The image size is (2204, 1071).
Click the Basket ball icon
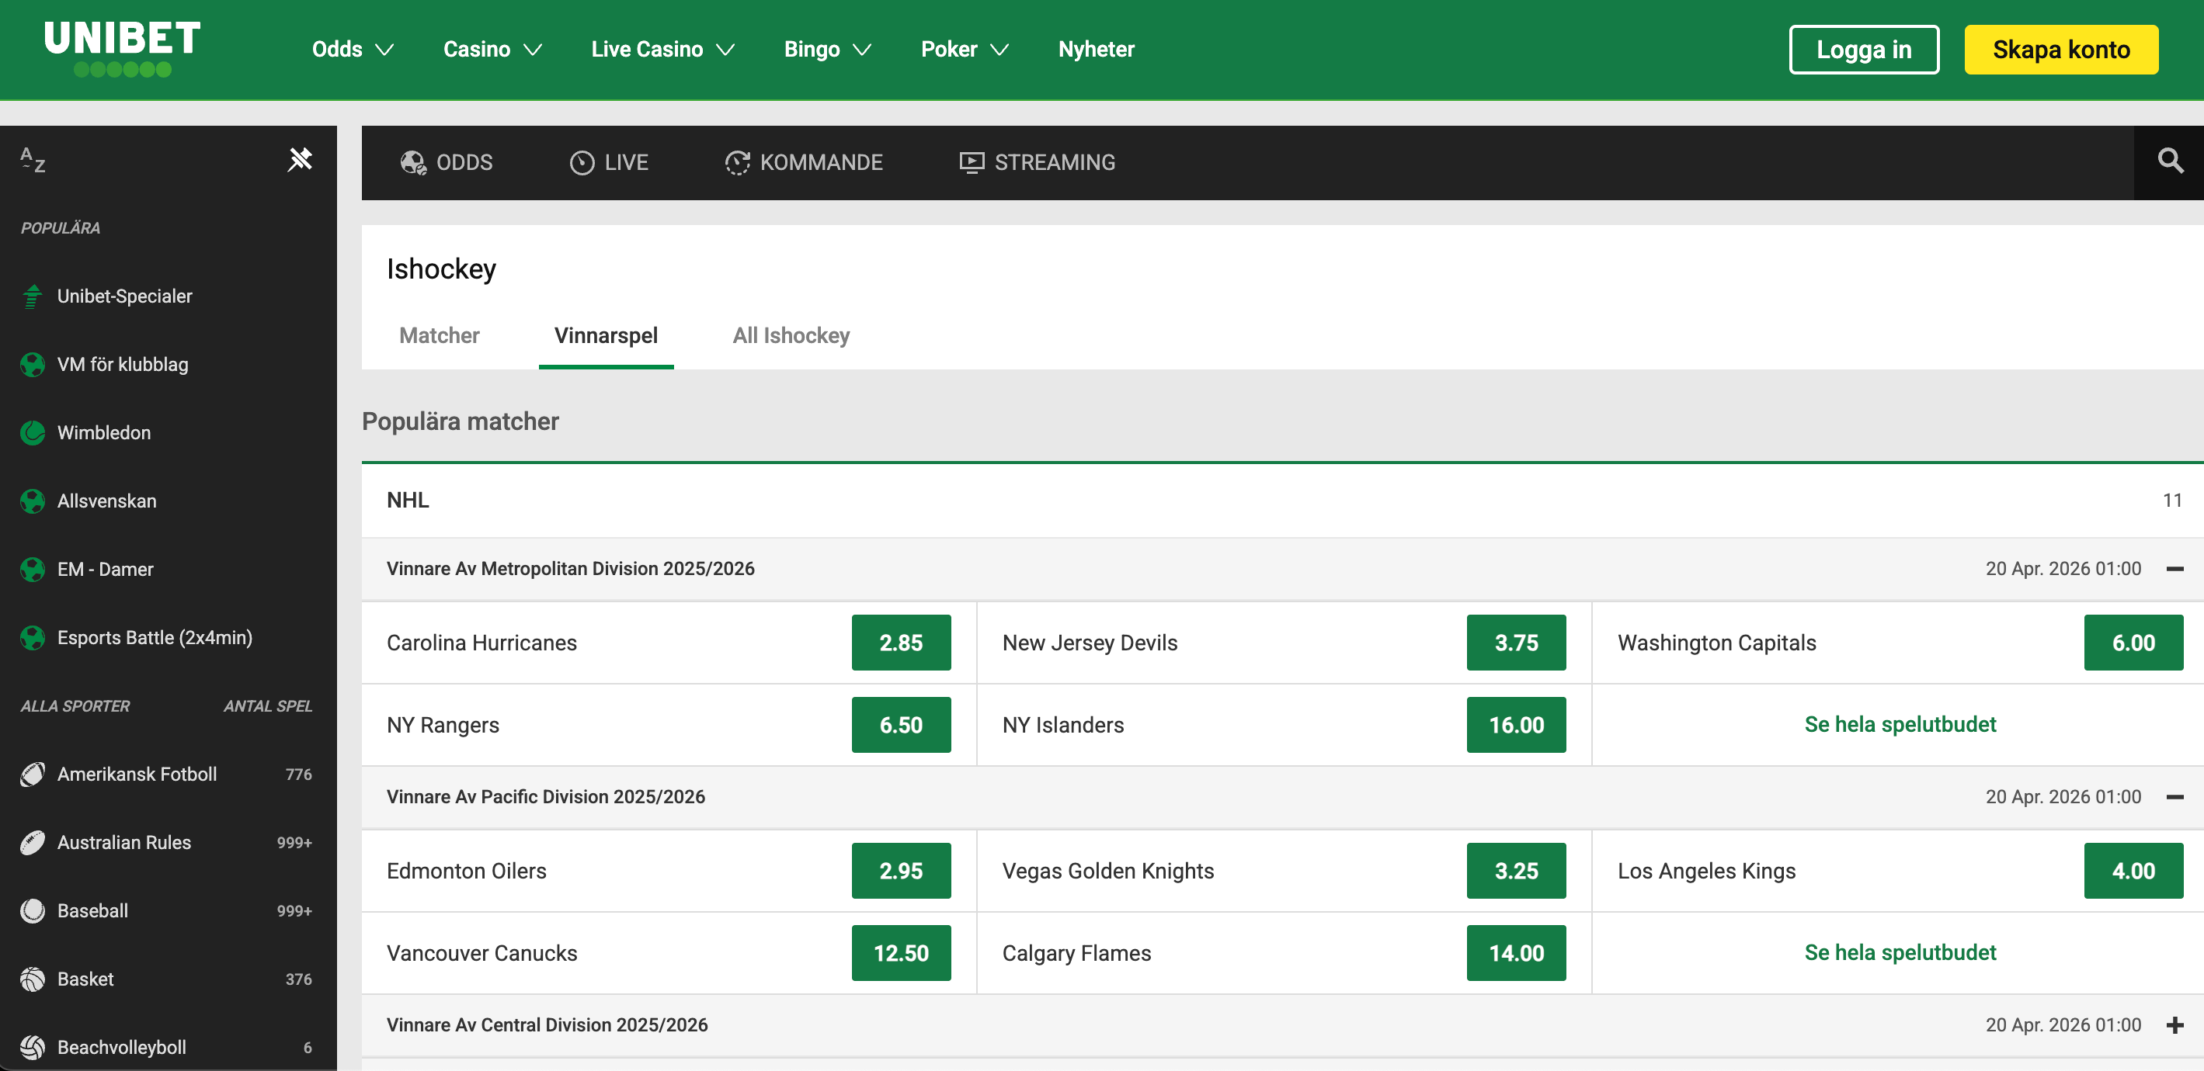point(33,979)
